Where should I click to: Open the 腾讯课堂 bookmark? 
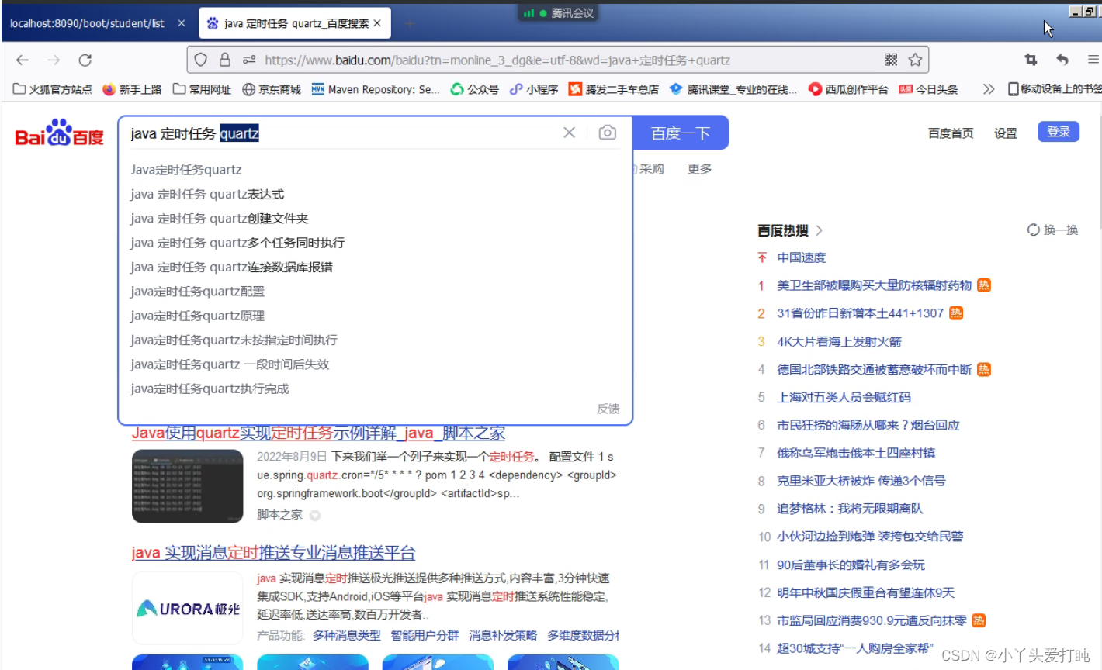click(x=733, y=89)
